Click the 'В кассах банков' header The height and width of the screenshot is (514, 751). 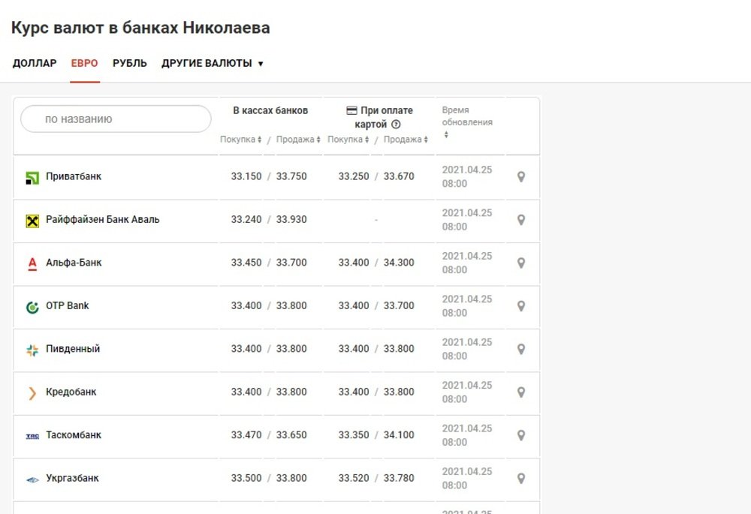[x=270, y=110]
